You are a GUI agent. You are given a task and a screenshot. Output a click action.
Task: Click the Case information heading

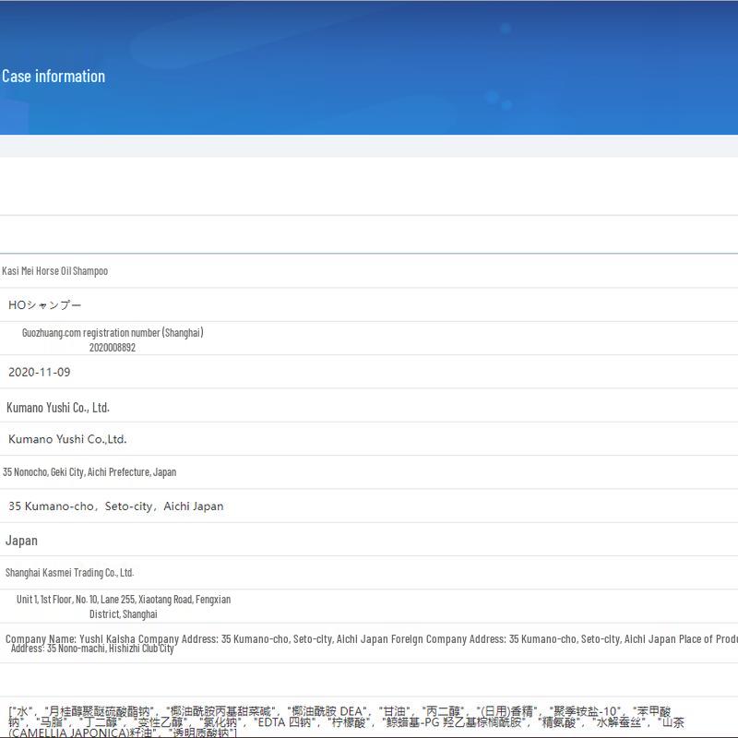pos(54,77)
